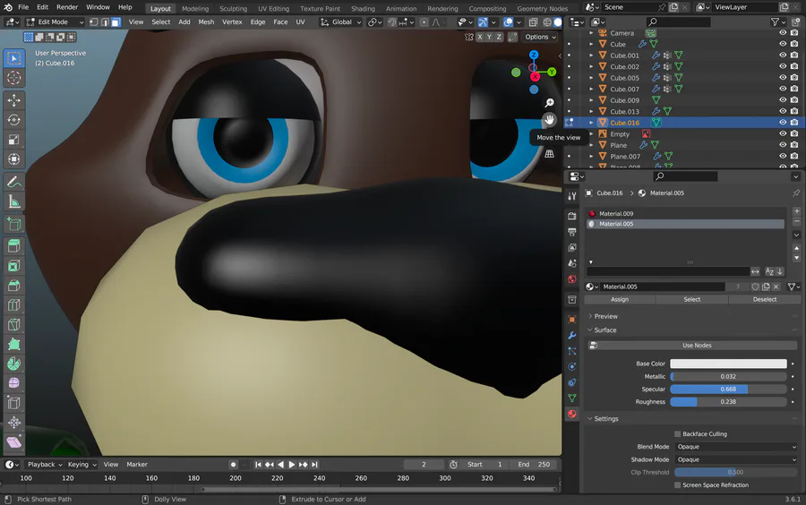Activate the Annotate pencil tool
806x505 pixels.
[13, 182]
